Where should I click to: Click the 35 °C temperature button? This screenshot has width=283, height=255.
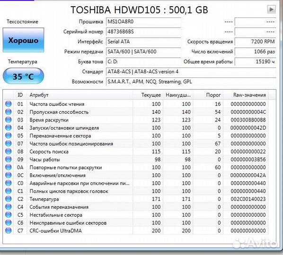pyautogui.click(x=23, y=76)
